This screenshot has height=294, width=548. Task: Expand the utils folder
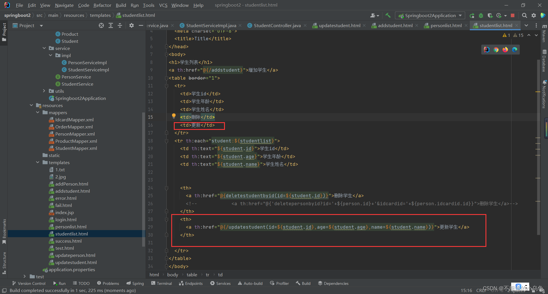pyautogui.click(x=44, y=91)
